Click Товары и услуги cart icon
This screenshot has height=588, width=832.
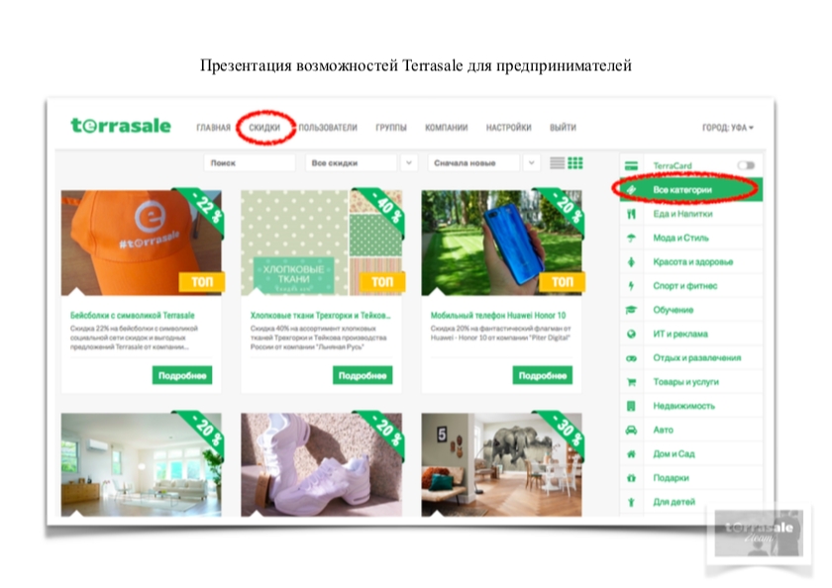[x=631, y=382]
